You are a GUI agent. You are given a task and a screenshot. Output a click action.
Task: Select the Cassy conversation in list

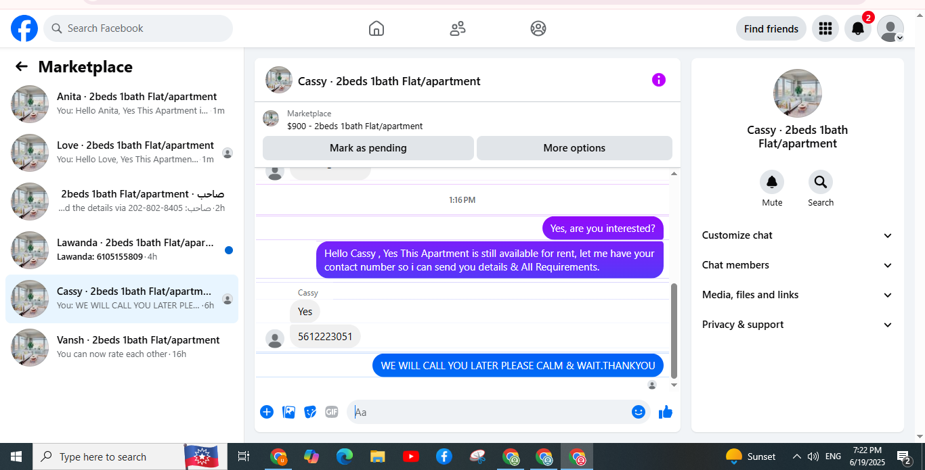coord(122,299)
